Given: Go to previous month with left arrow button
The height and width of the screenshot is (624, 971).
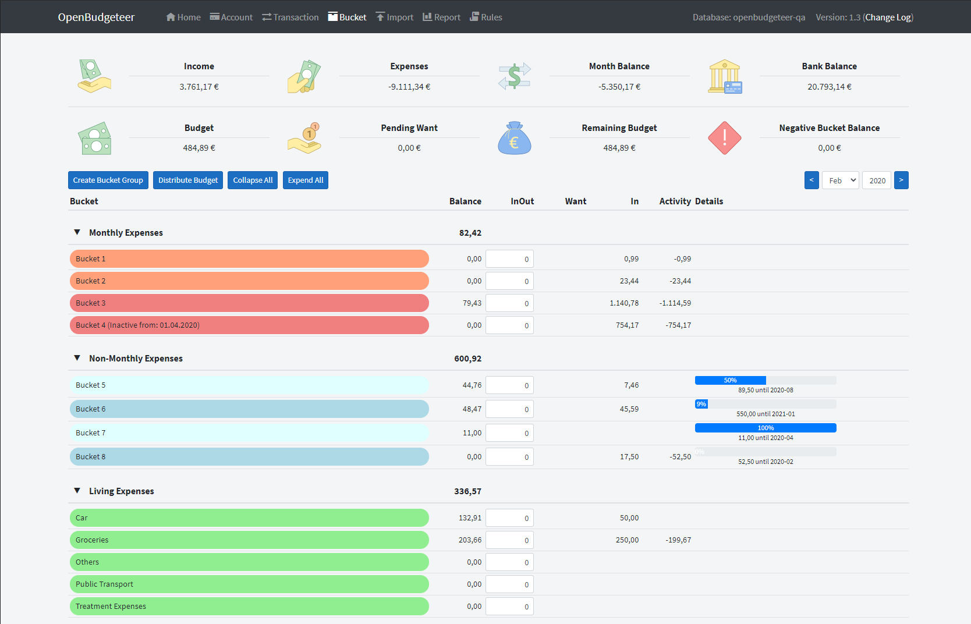Looking at the screenshot, I should (811, 180).
